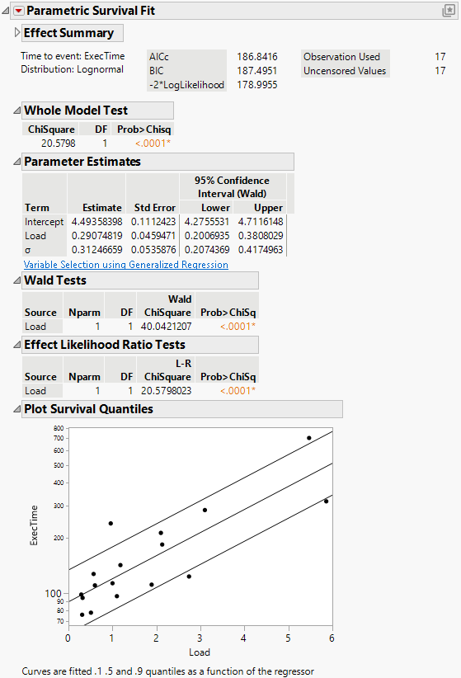Click the Load row in Wald Tests
Viewport: 461px width, 678px height.
click(140, 327)
